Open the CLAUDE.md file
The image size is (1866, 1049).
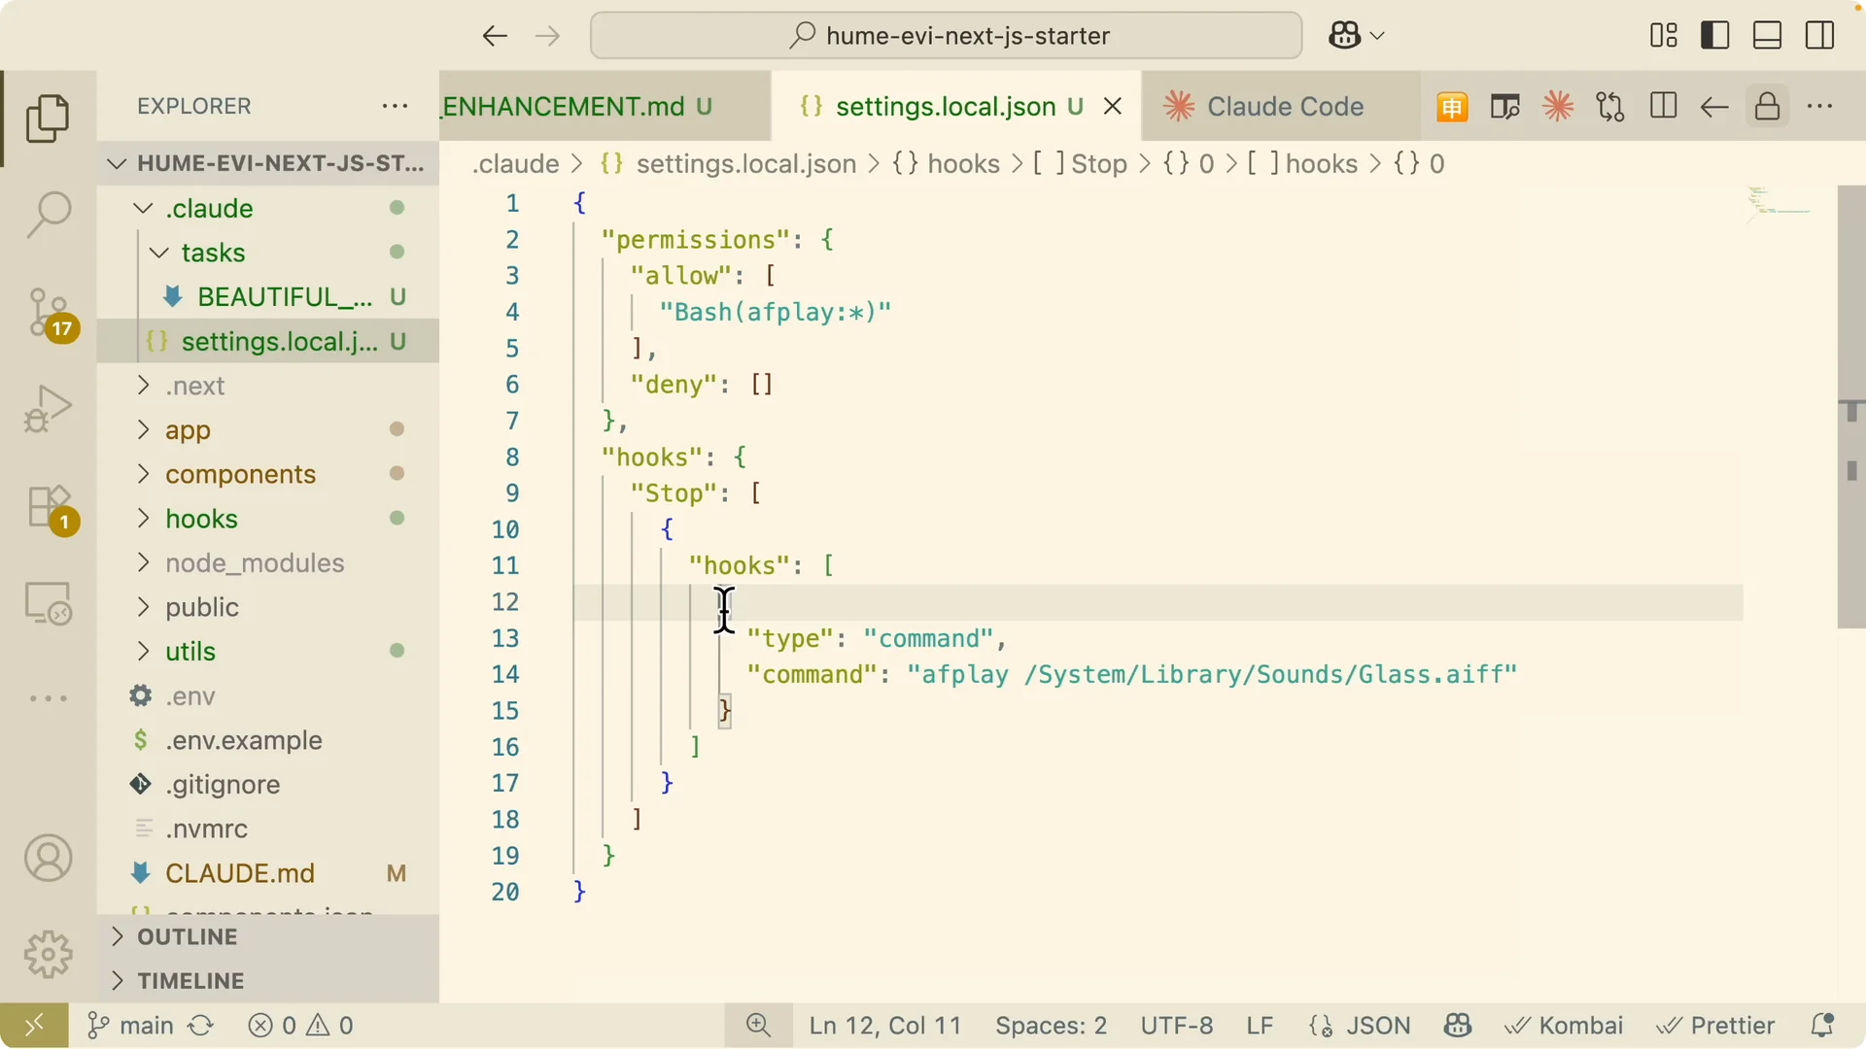(x=269, y=873)
